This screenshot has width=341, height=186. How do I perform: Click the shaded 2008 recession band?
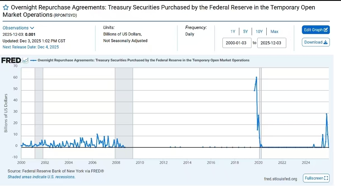124,112
